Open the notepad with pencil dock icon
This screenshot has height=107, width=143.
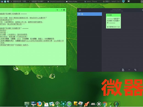[46, 104]
